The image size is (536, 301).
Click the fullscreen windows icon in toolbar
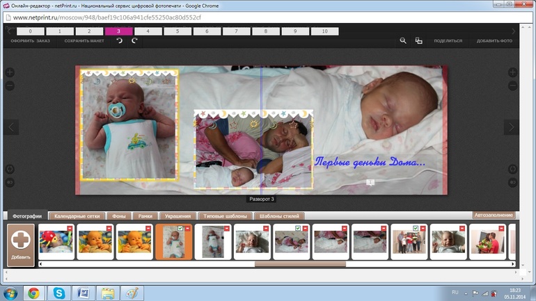click(x=418, y=41)
